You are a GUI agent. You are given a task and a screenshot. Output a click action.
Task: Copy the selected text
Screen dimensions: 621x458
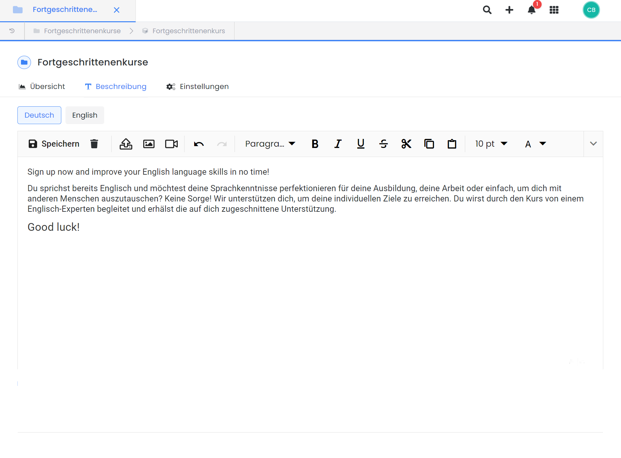[x=429, y=144]
